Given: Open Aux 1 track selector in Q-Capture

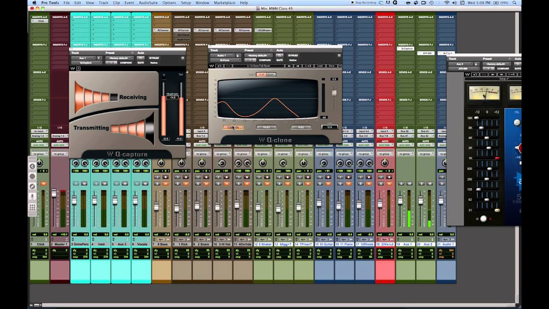Looking at the screenshot, I should [83, 58].
